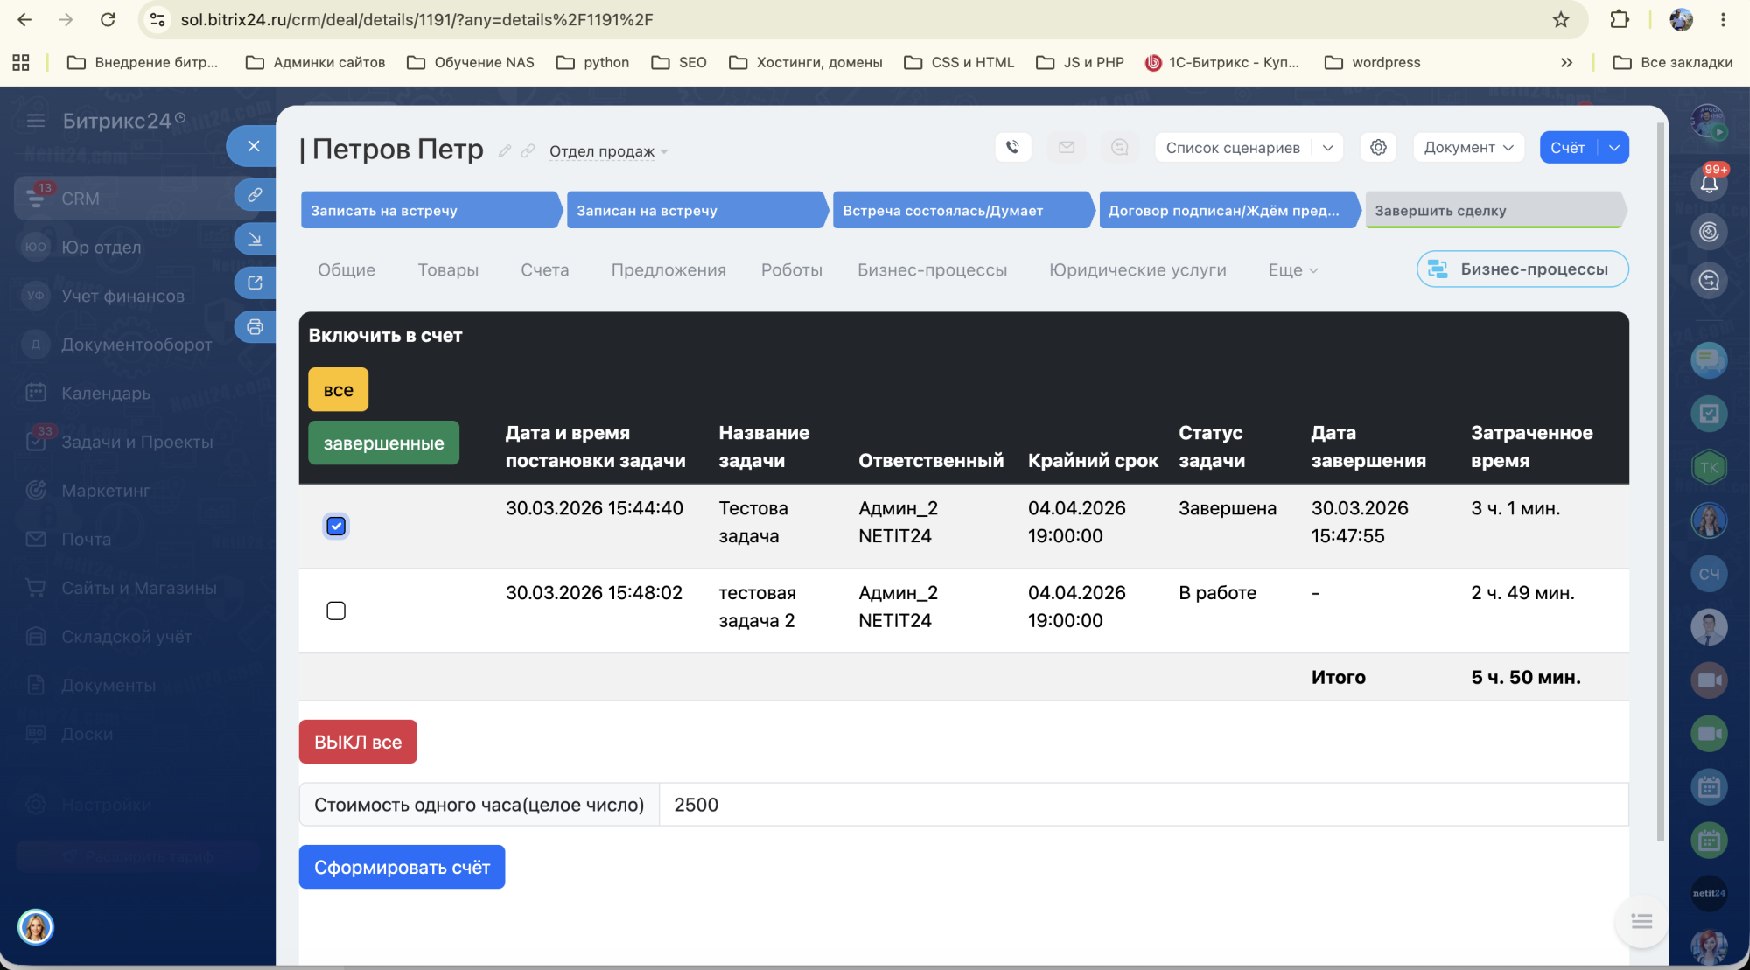Image resolution: width=1750 pixels, height=970 pixels.
Task: Click the copy link icon beside the deal title
Action: tap(528, 150)
